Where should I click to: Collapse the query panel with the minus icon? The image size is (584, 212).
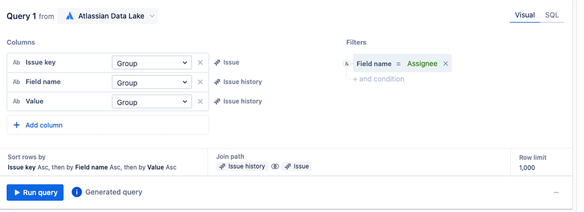click(x=556, y=192)
